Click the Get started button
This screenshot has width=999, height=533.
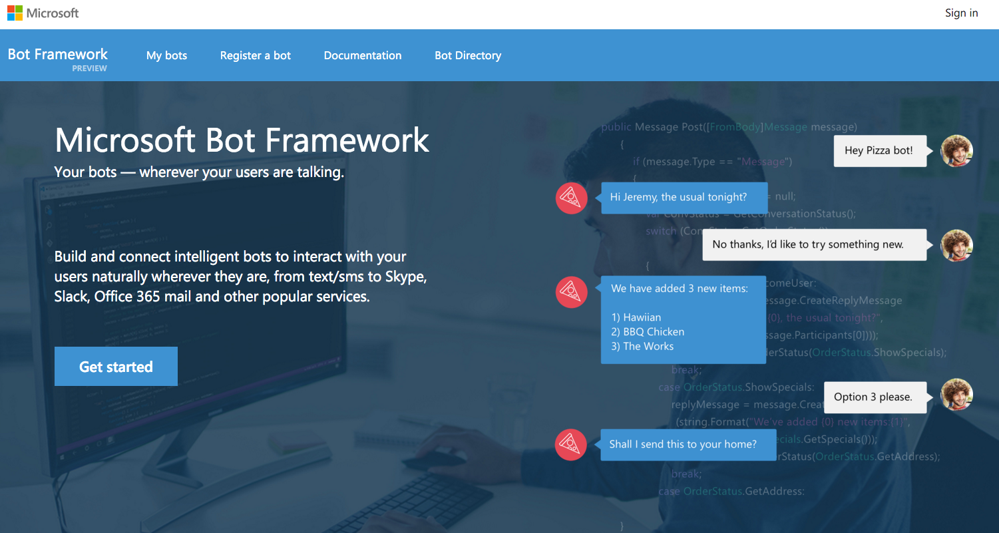tap(115, 366)
